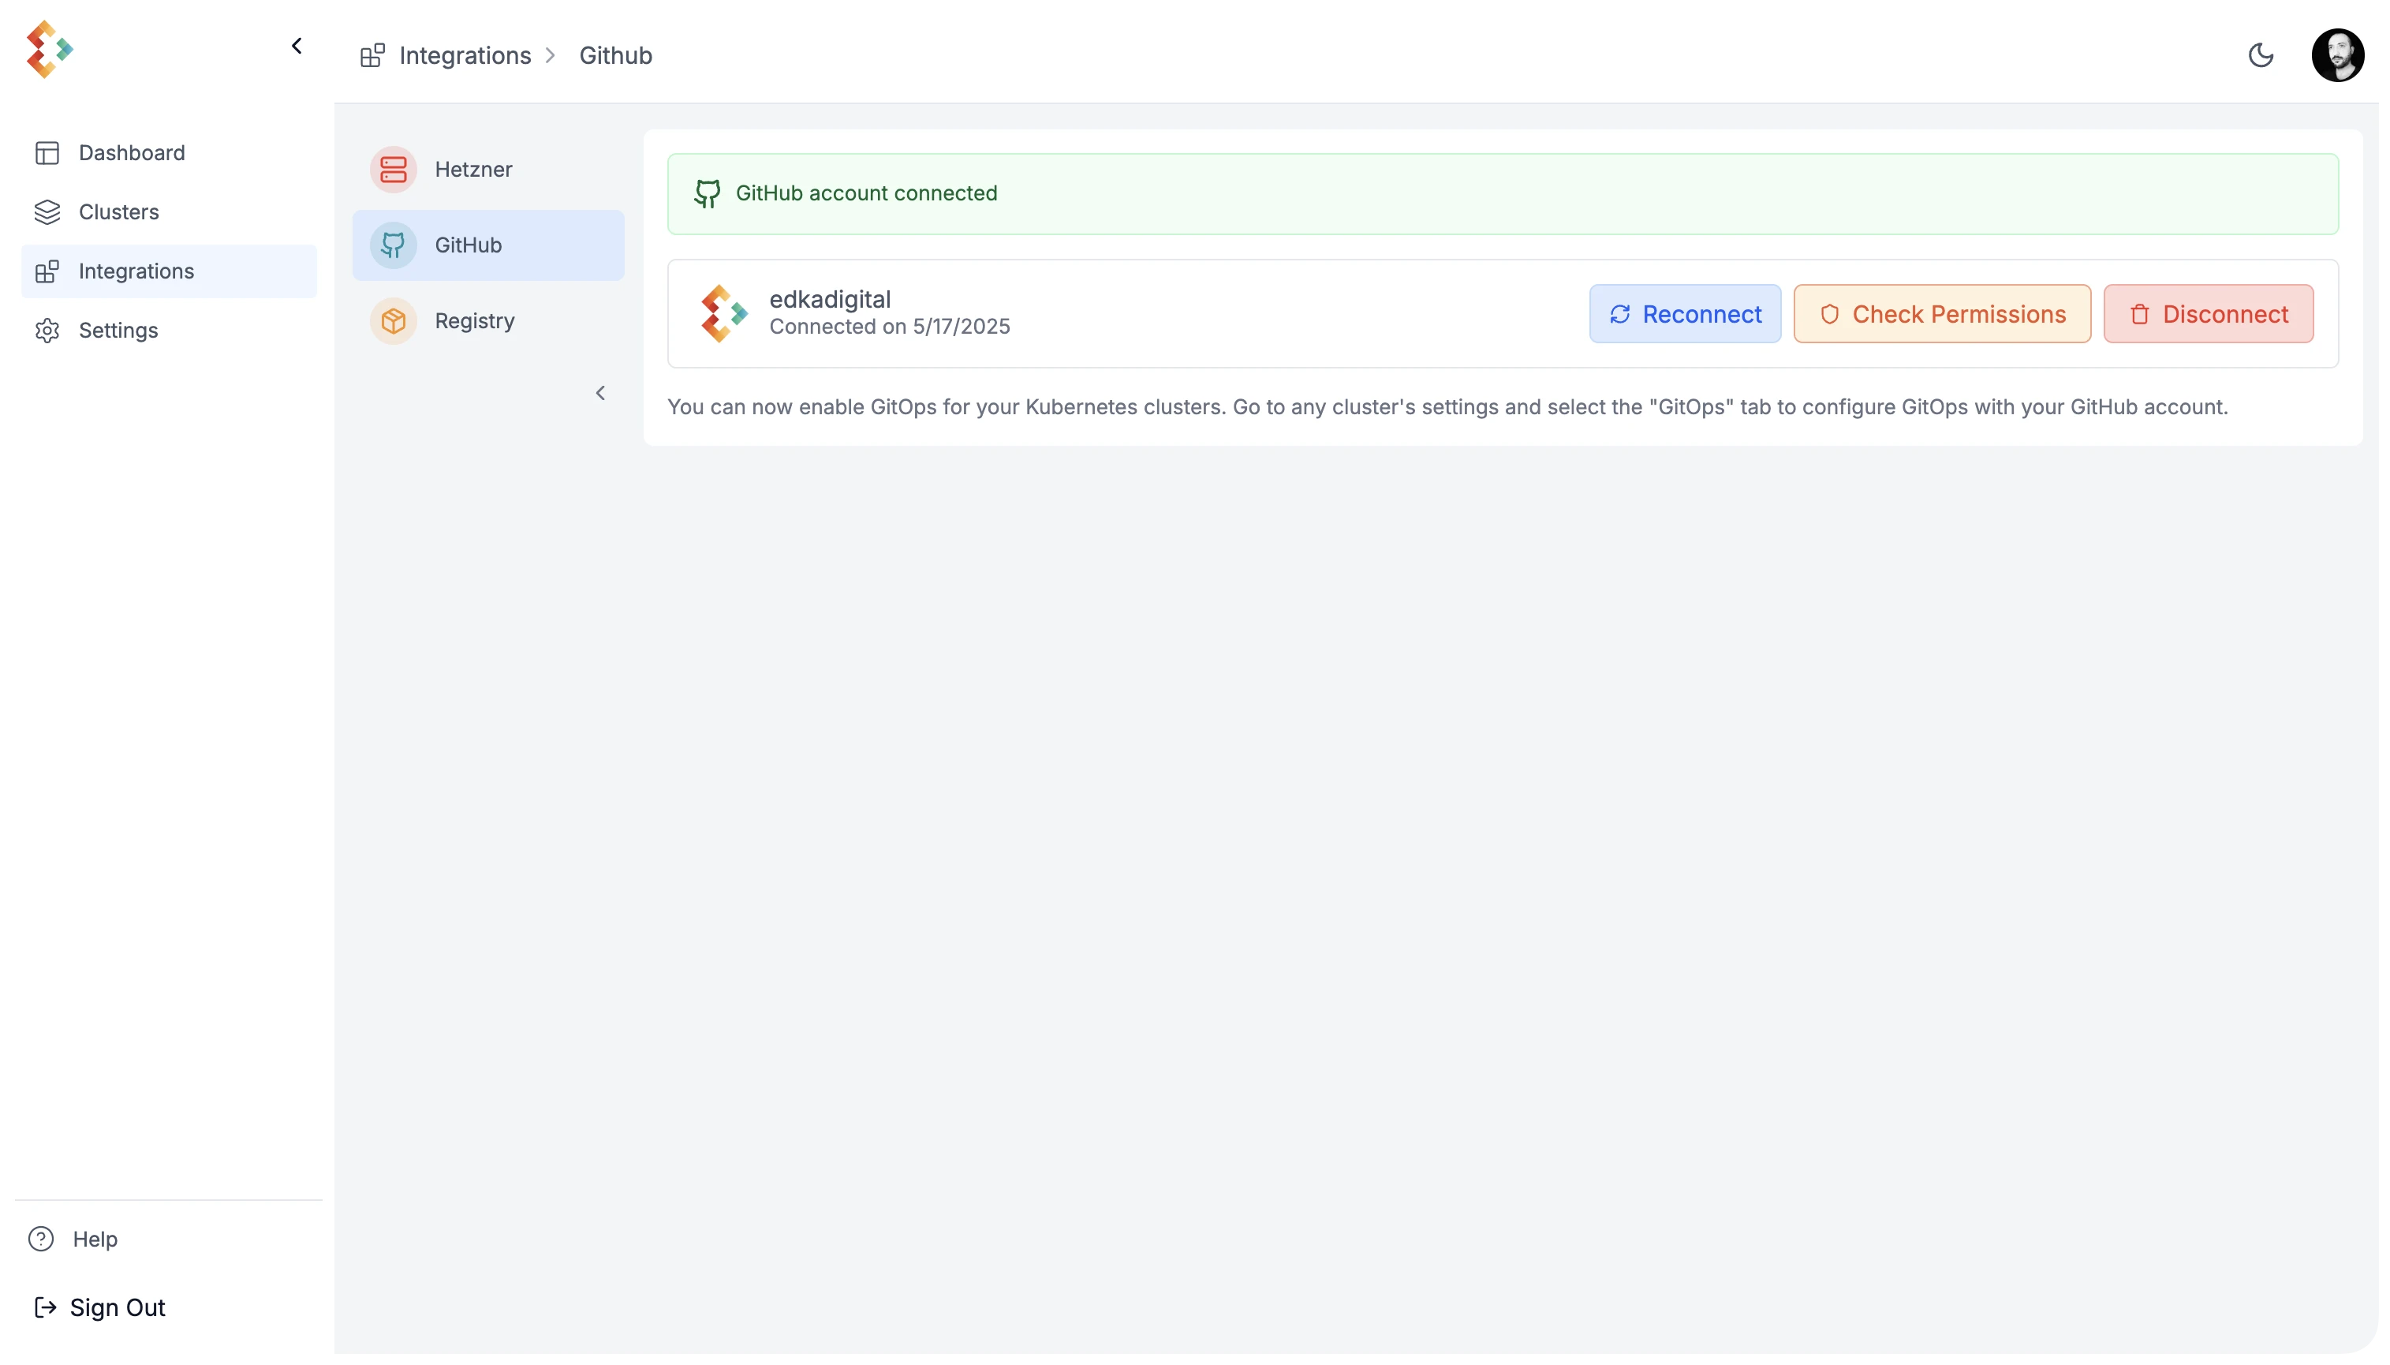
Task: Click 'Connected on 5/17/2025' text
Action: click(890, 326)
